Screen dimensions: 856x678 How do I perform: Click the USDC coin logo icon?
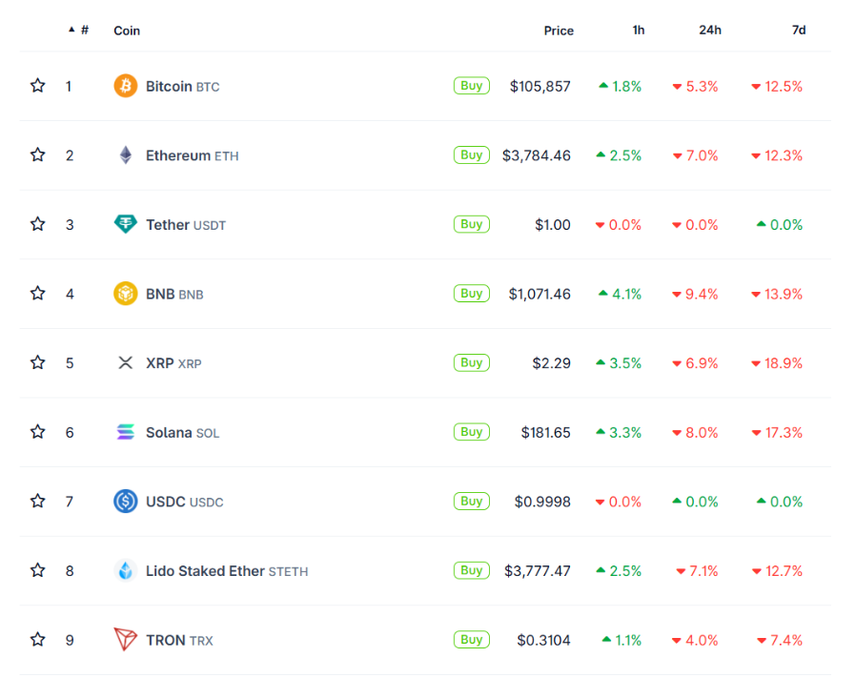pos(126,501)
